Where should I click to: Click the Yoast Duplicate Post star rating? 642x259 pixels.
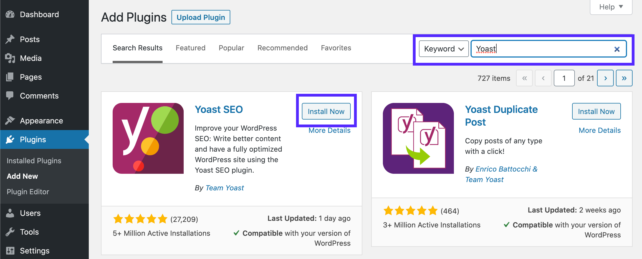[x=410, y=211]
